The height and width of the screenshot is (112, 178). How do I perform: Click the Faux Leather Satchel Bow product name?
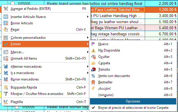pyautogui.click(x=117, y=10)
